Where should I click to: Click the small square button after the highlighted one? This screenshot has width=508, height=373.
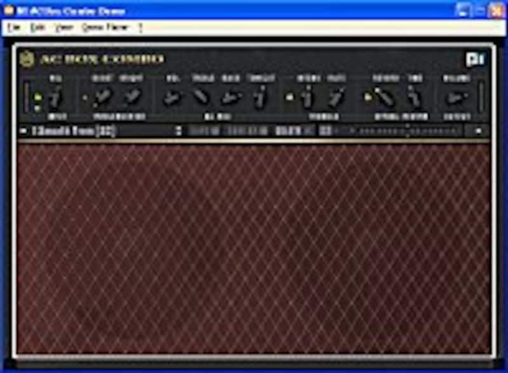[x=325, y=131]
